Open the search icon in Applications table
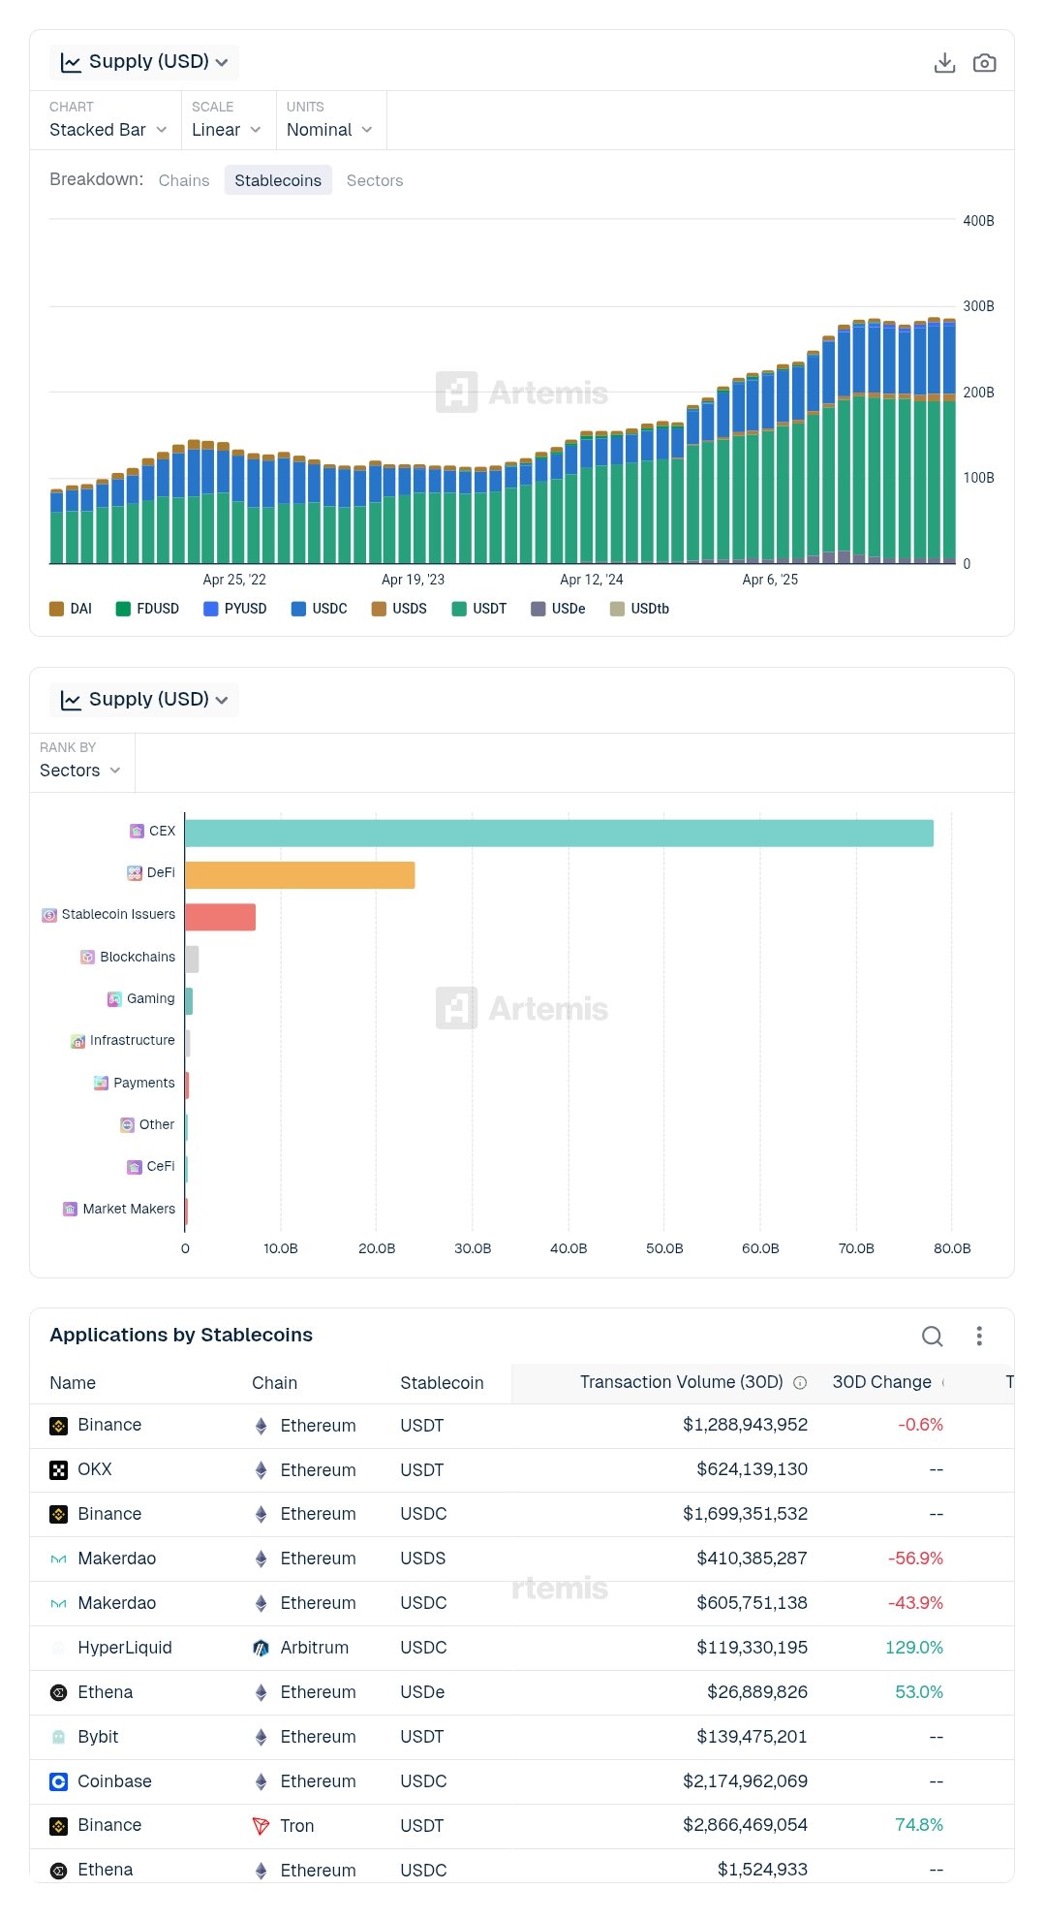Viewport: 1045px width, 1921px height. click(932, 1337)
